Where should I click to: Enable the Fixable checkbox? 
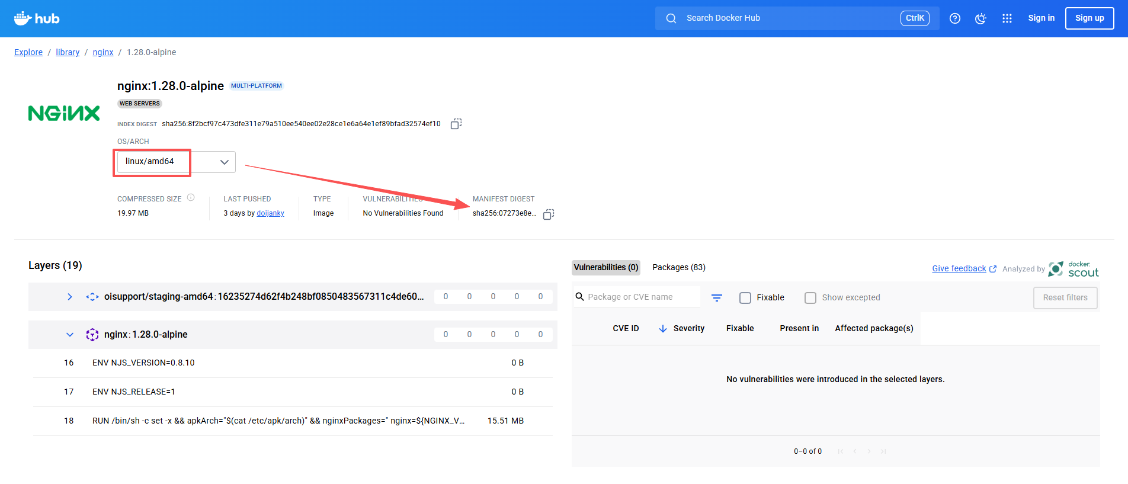coord(745,298)
